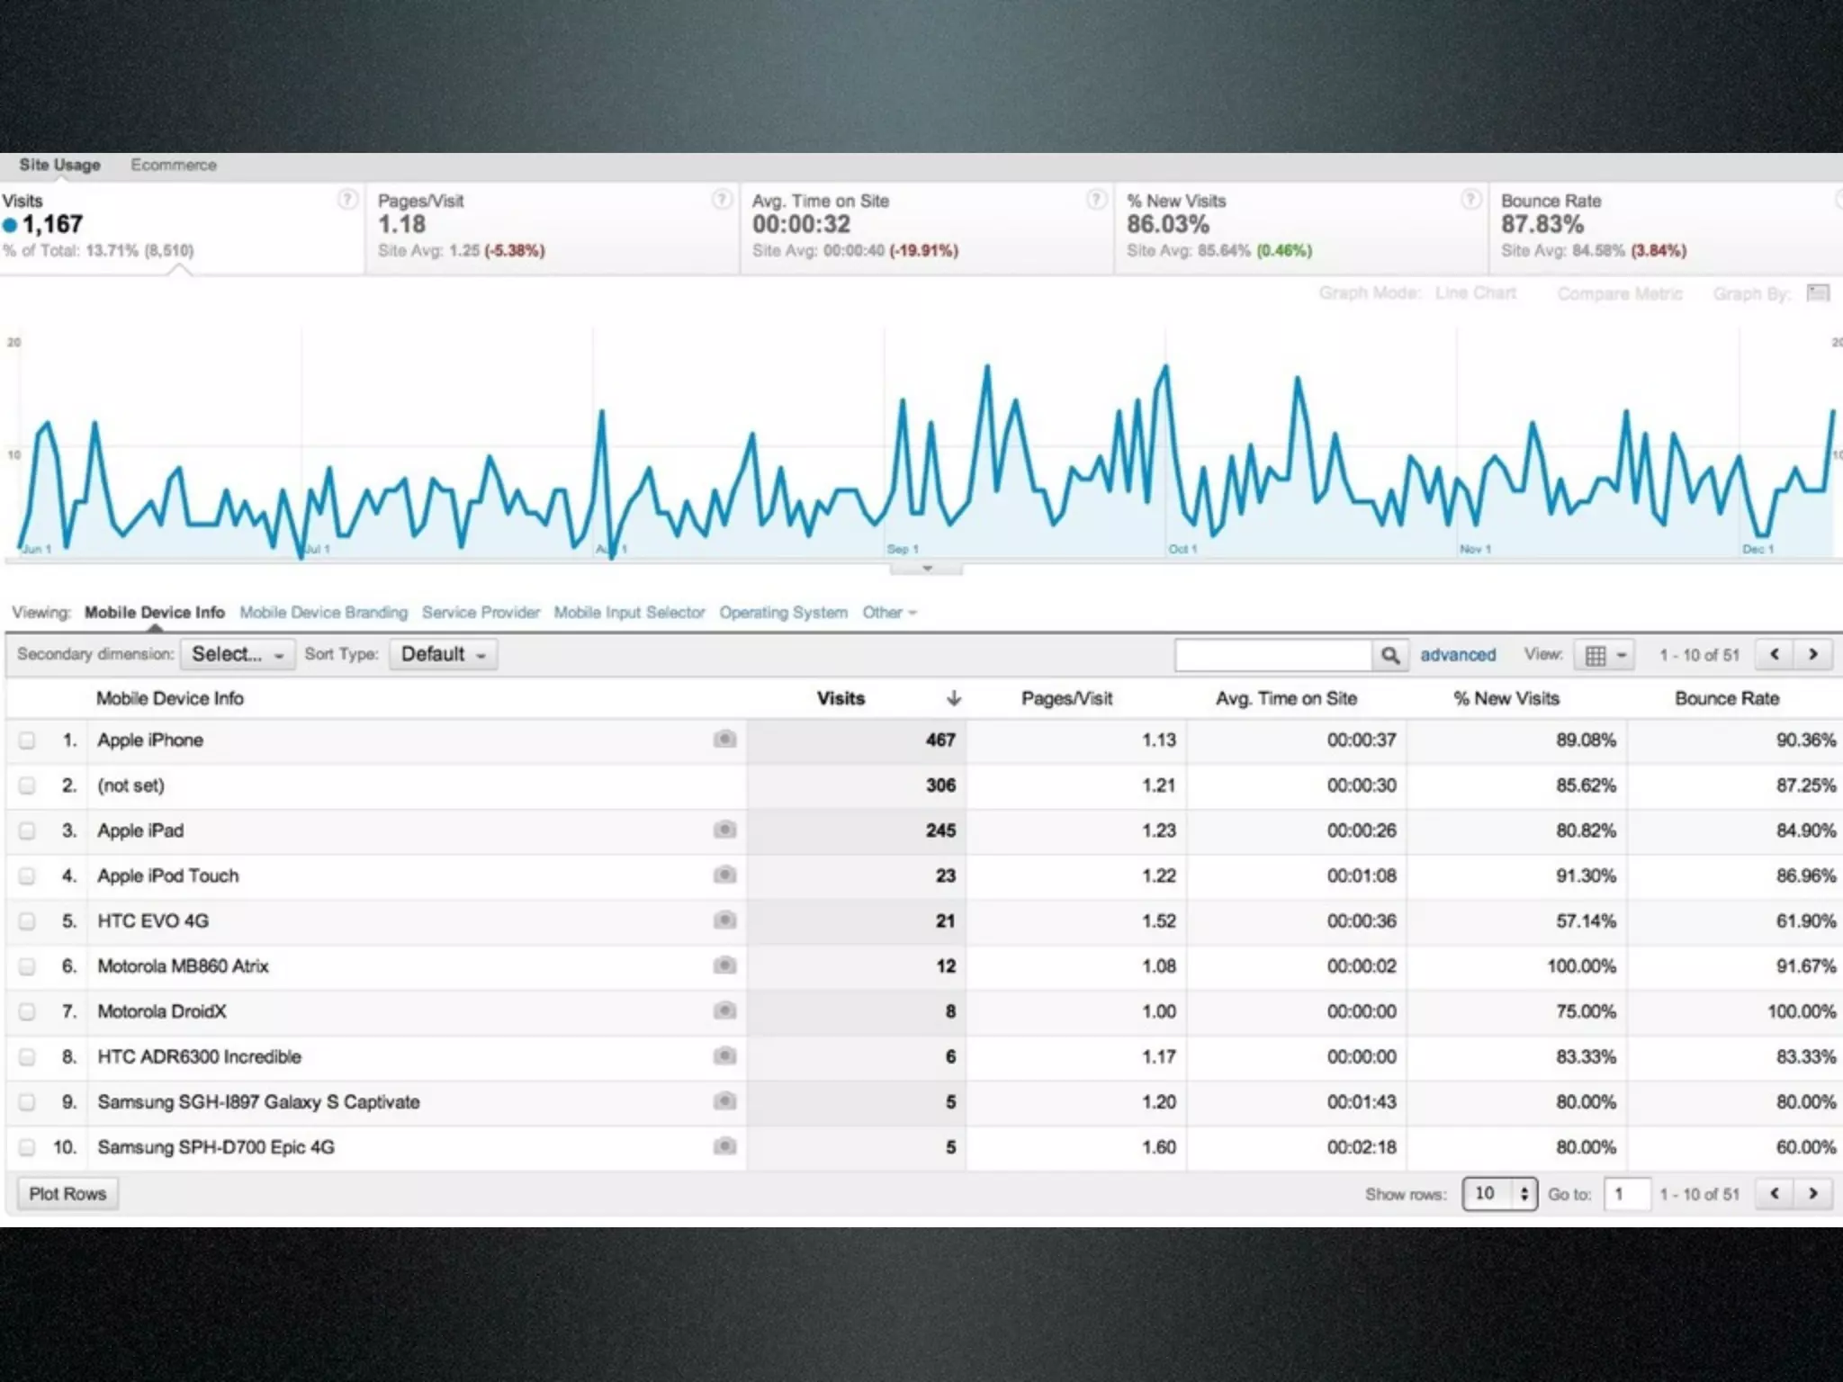
Task: Open the Secondary dimension Select dropdown
Action: (237, 654)
